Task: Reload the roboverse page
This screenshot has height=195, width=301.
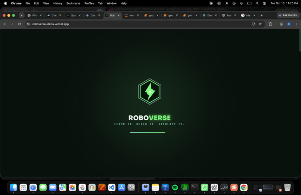Action: pos(19,24)
